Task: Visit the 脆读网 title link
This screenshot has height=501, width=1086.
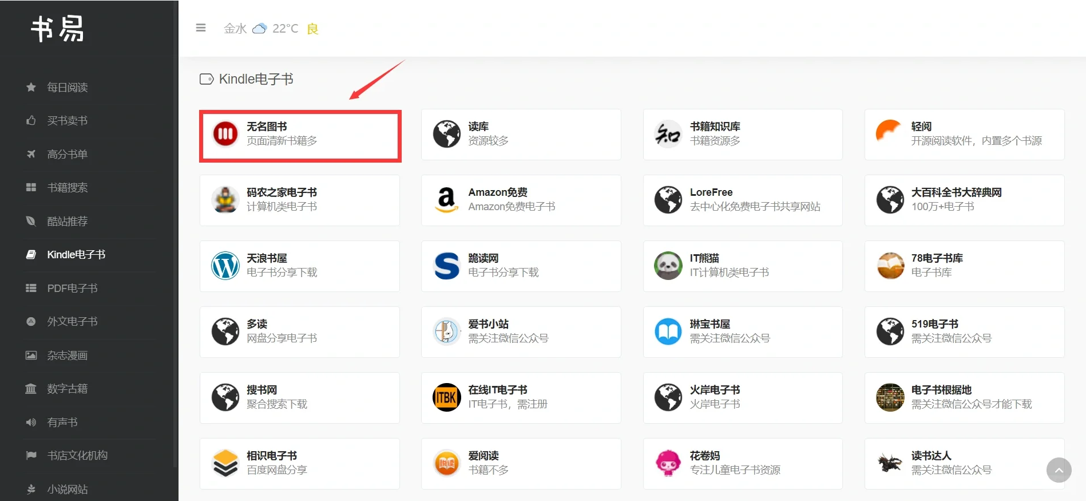Action: (x=483, y=258)
